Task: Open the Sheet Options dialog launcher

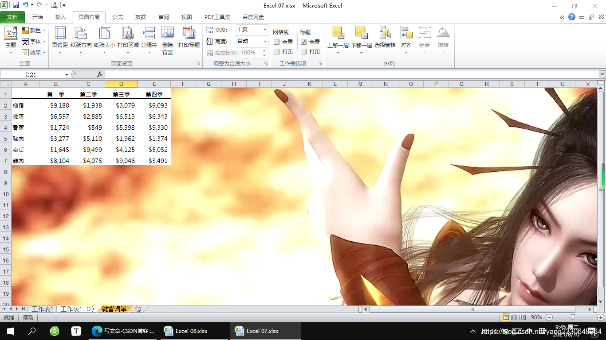Action: 320,64
